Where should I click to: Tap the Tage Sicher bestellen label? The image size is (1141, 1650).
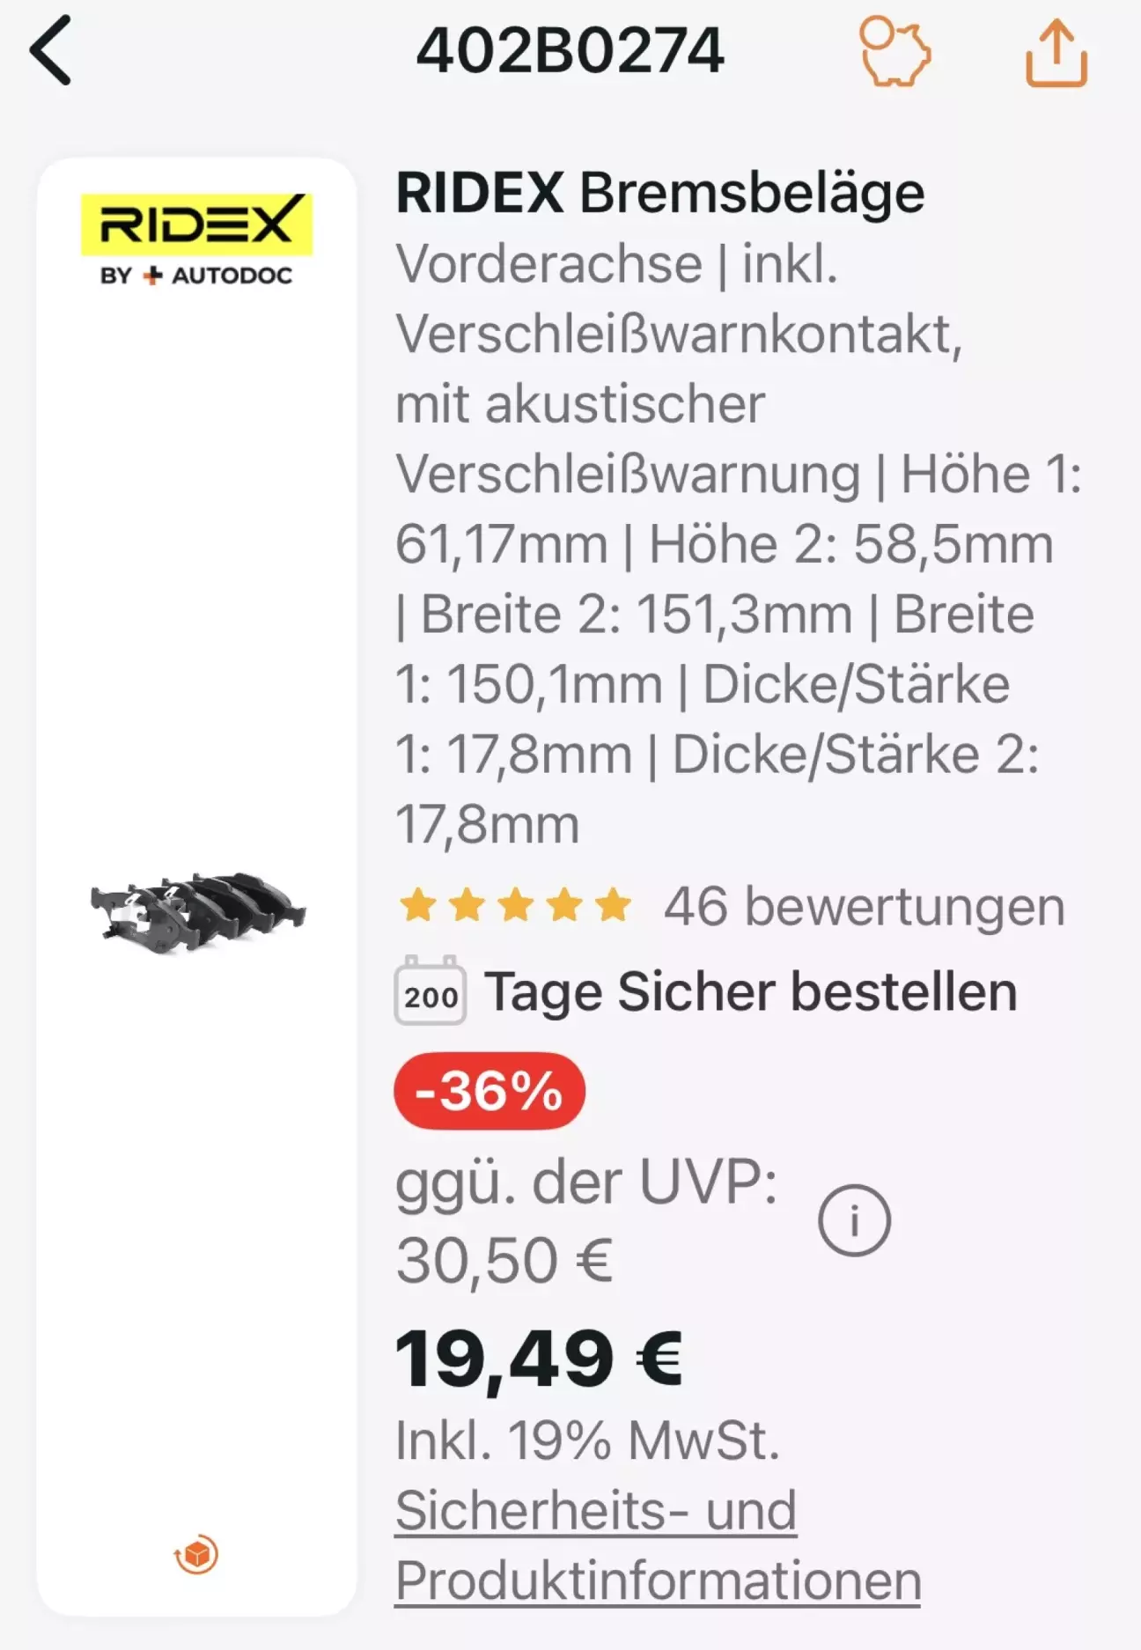750,992
